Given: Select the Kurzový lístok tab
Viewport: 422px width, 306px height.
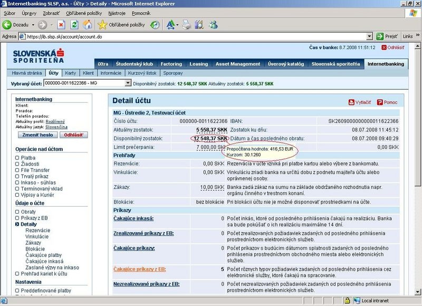Looking at the screenshot, I should (x=142, y=73).
